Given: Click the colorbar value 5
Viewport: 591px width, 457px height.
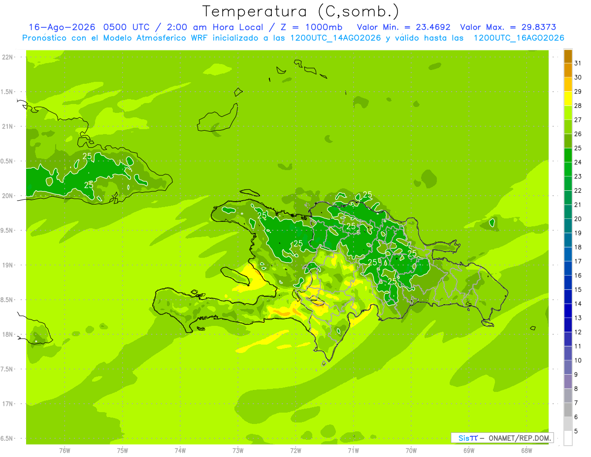Looking at the screenshot, I should tap(576, 431).
